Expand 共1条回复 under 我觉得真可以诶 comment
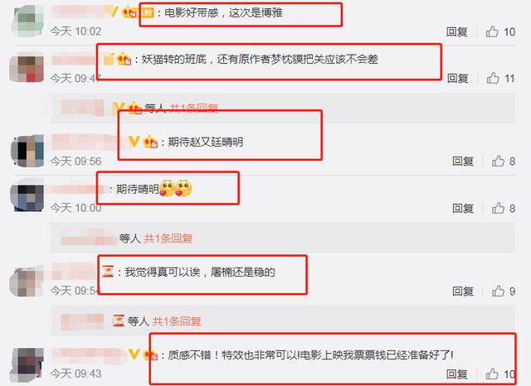 point(177,321)
